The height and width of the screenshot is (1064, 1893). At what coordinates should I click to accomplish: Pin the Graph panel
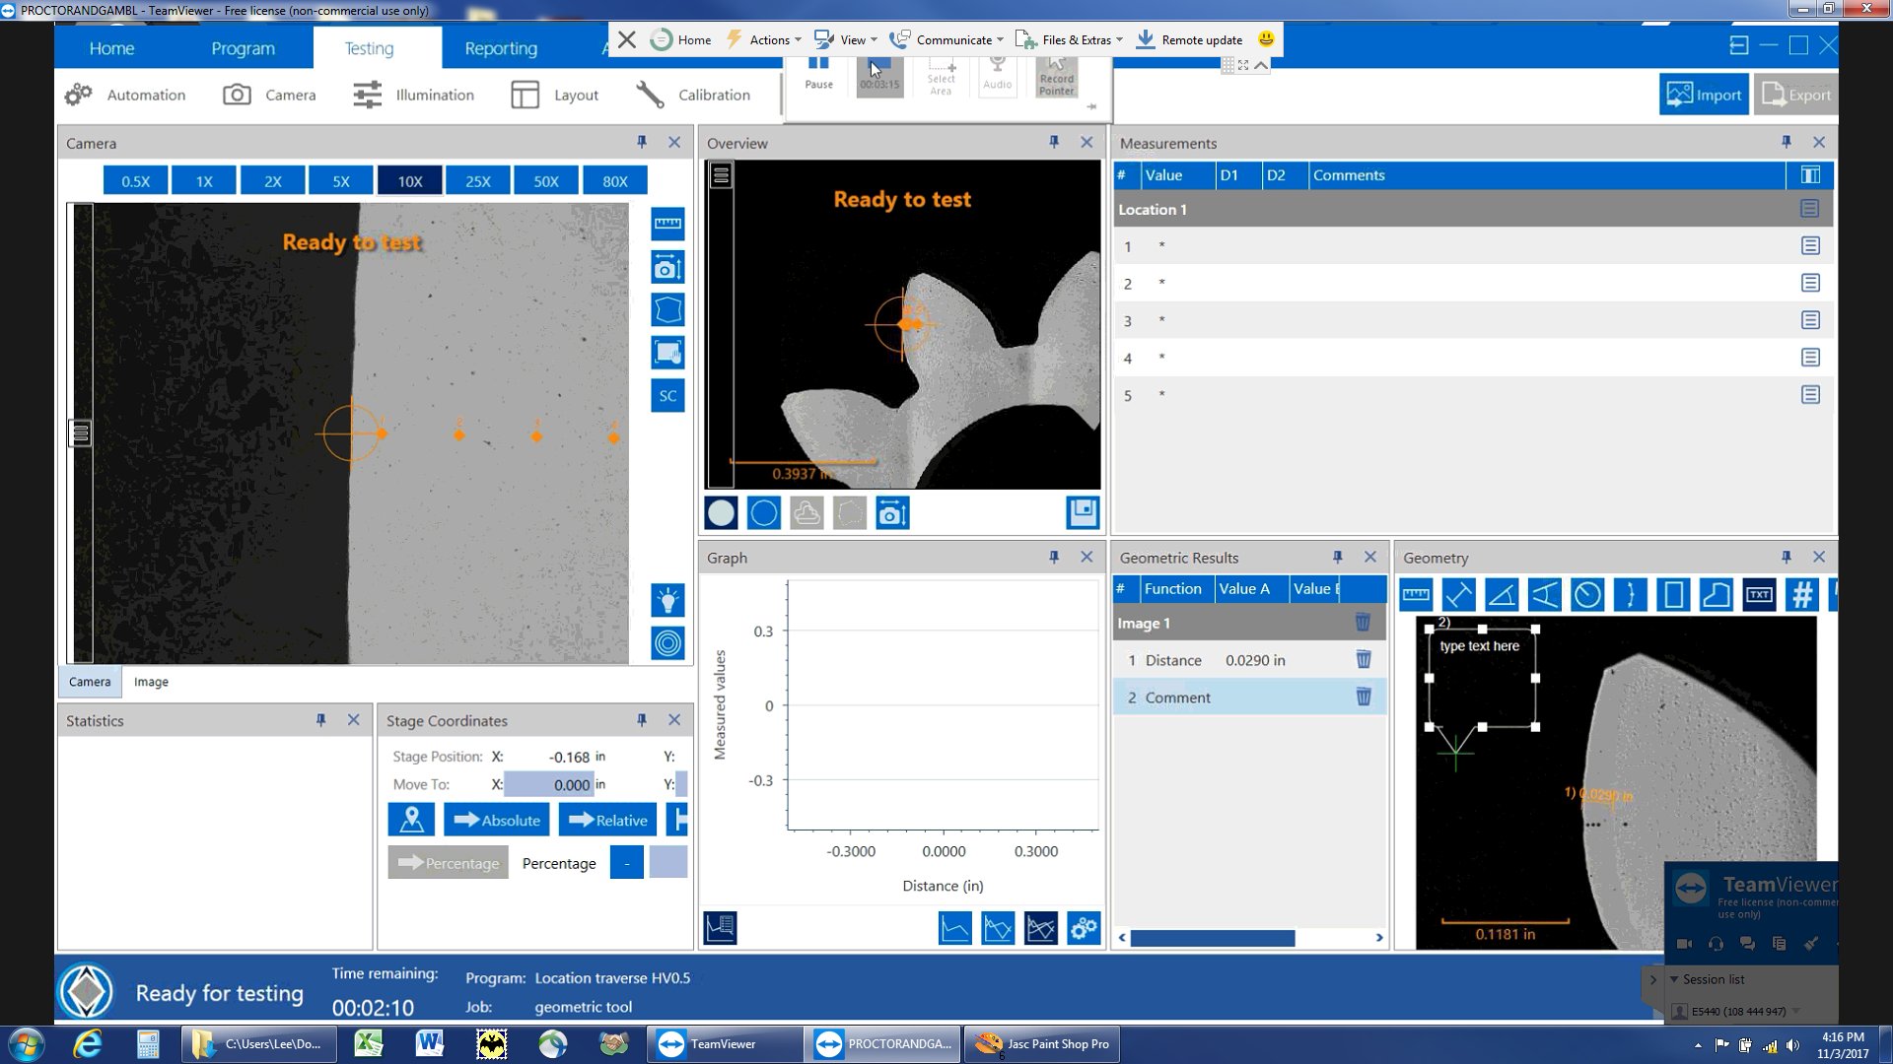[1054, 557]
